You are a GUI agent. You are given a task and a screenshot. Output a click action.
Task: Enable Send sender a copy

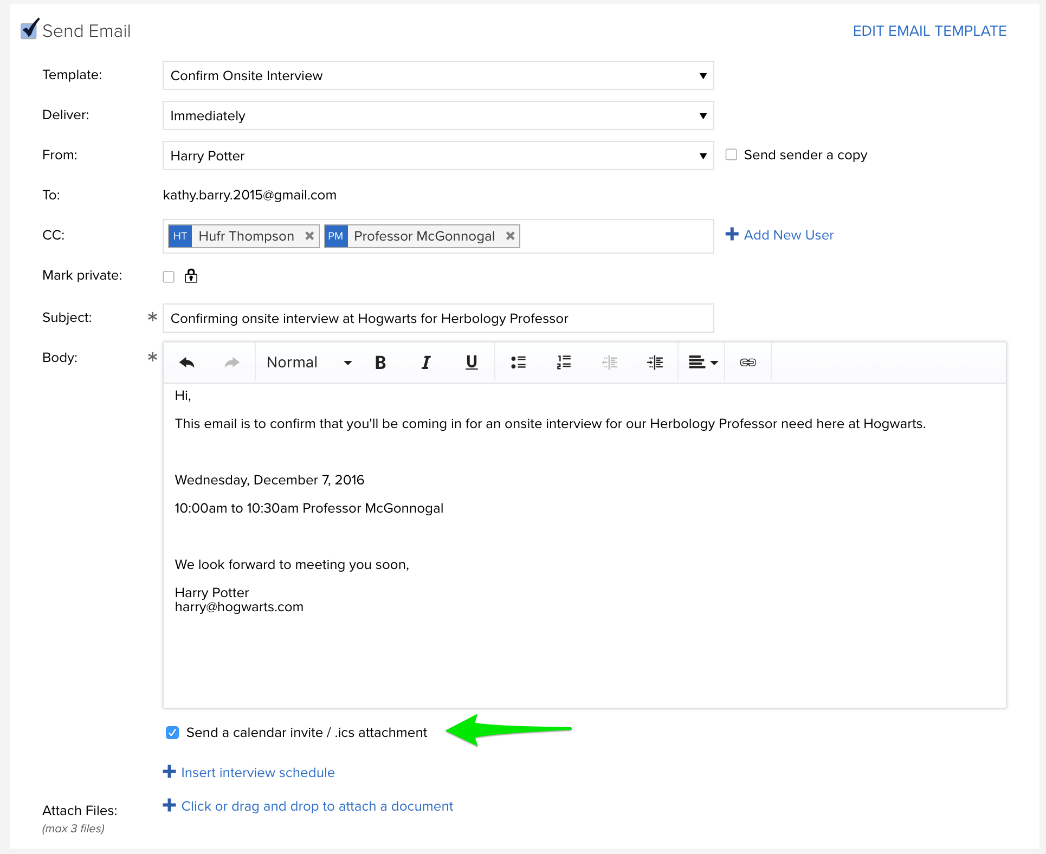point(731,155)
